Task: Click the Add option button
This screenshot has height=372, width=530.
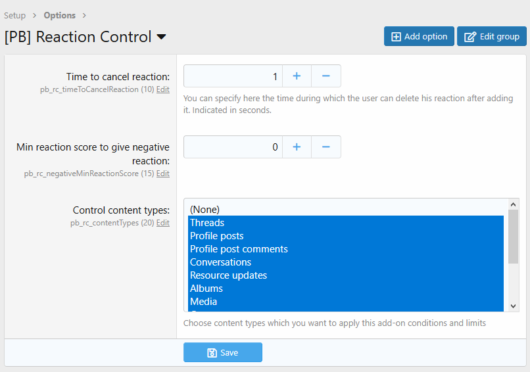Action: (419, 37)
